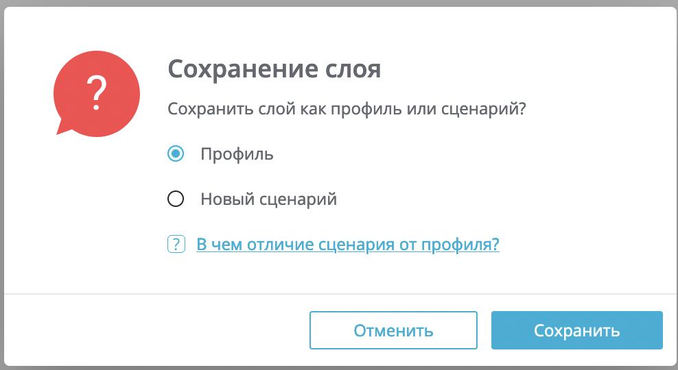678x370 pixels.
Task: Choose Новый сценарий by its text label
Action: point(268,199)
